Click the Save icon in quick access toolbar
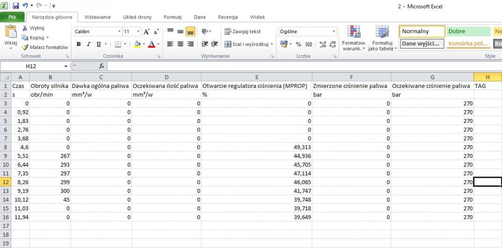The image size is (502, 248). coord(15,6)
